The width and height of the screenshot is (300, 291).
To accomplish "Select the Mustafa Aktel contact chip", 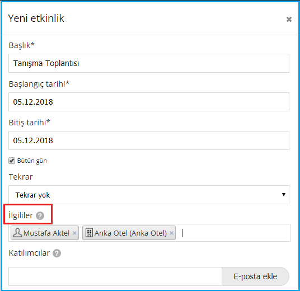I will coord(45,233).
